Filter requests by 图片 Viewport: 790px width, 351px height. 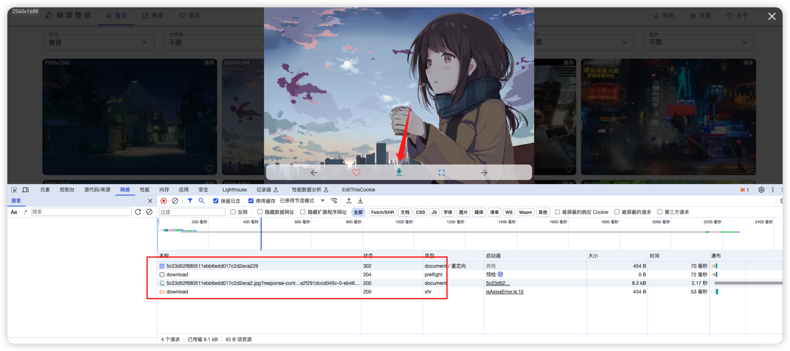[x=463, y=212]
